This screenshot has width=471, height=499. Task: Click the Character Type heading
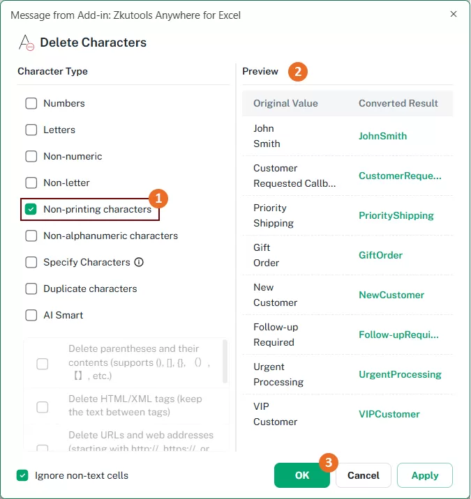point(52,71)
